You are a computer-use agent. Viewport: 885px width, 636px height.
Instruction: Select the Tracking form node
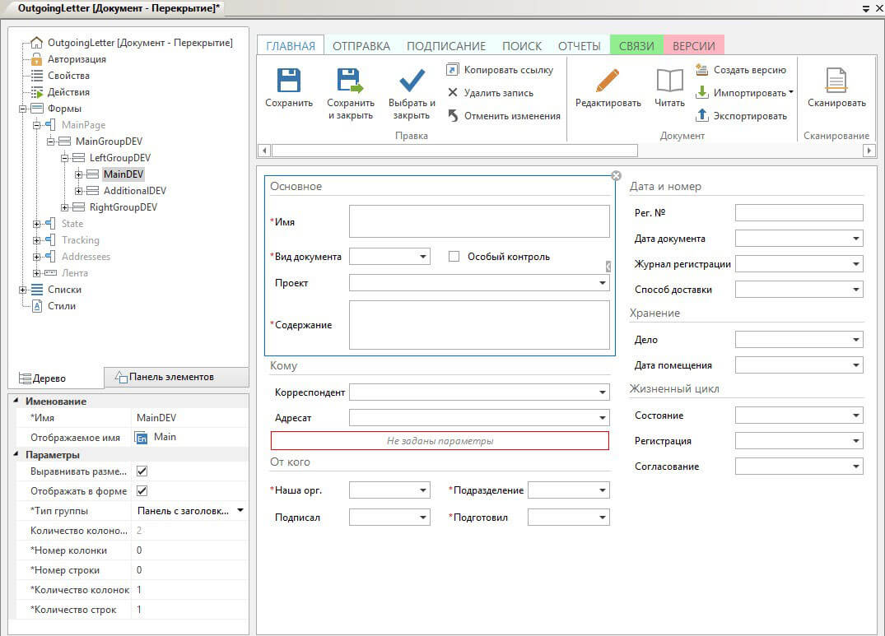point(80,240)
